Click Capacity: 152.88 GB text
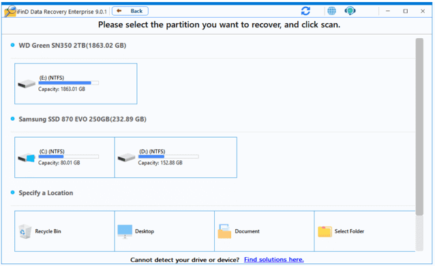 [160, 163]
